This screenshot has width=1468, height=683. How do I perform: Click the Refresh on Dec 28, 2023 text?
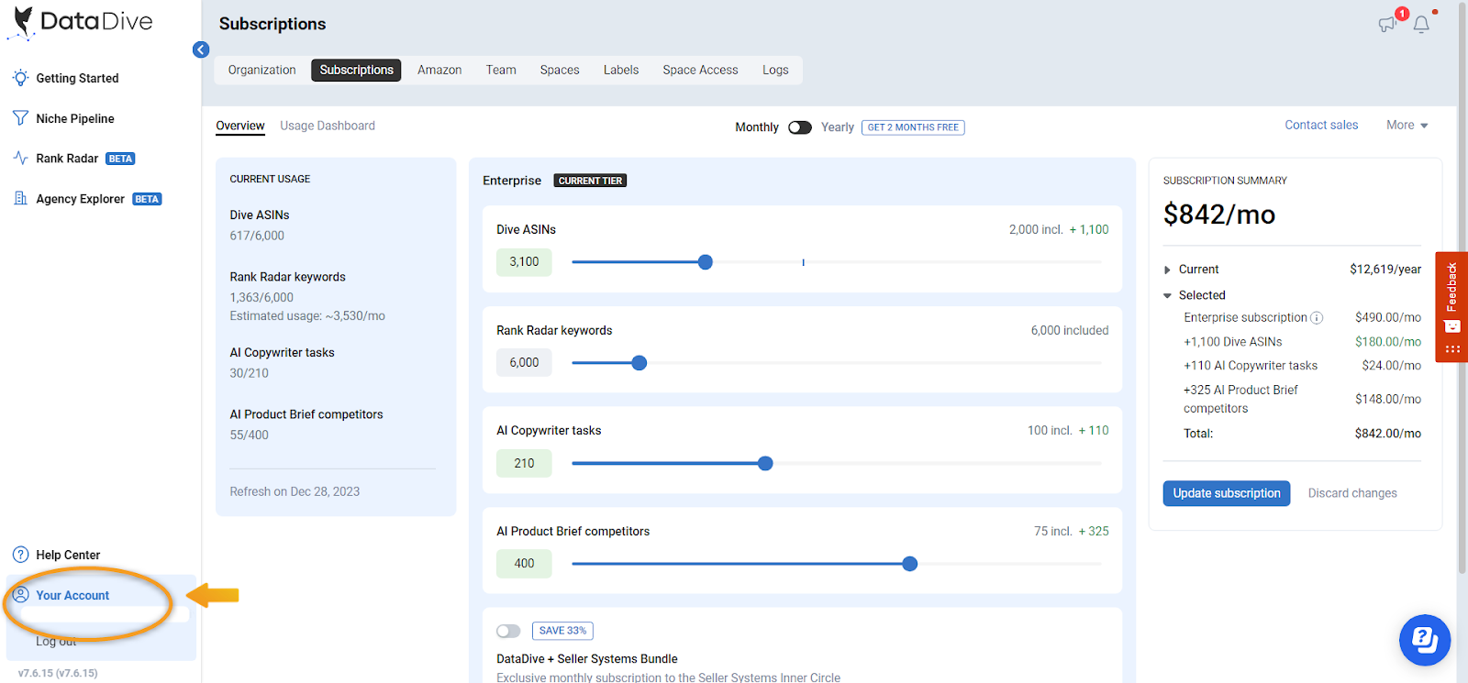tap(295, 491)
